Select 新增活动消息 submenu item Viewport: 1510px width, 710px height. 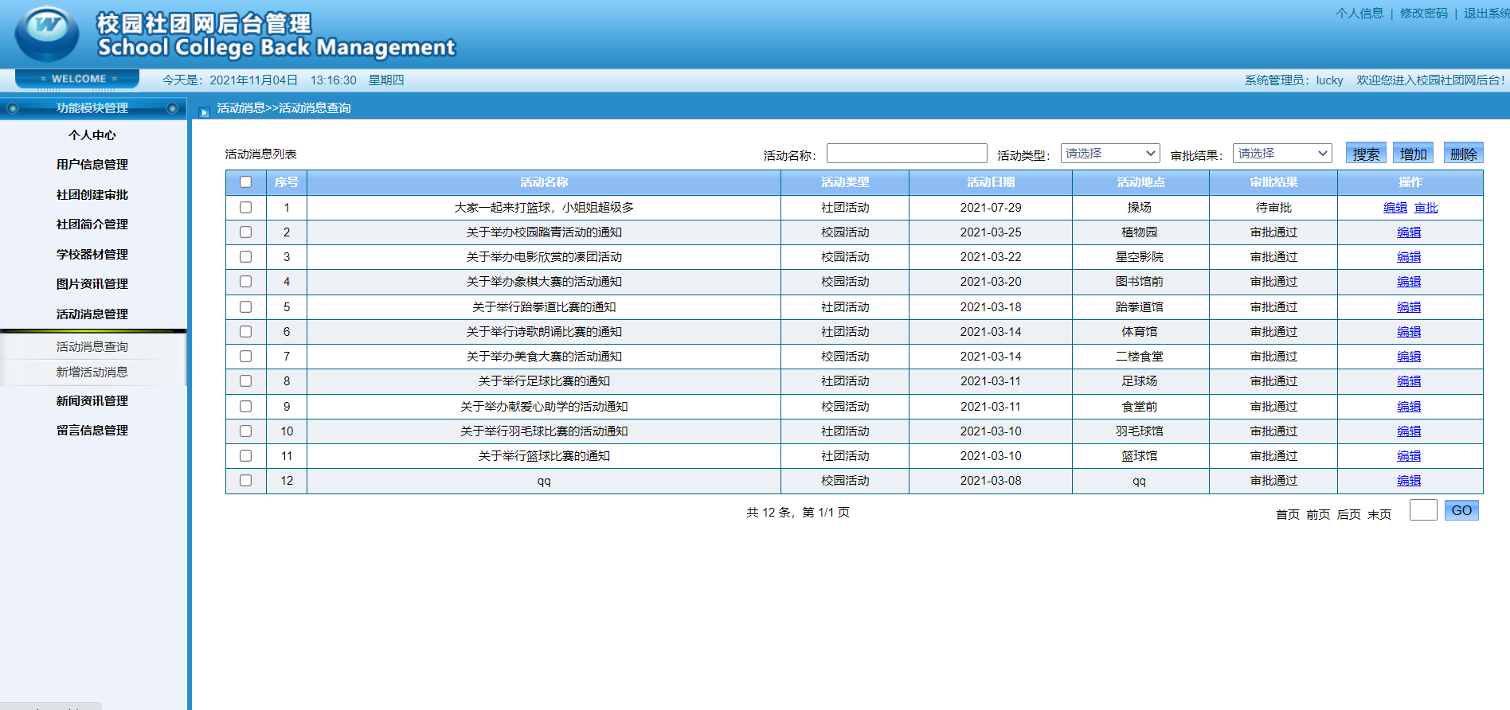click(92, 373)
